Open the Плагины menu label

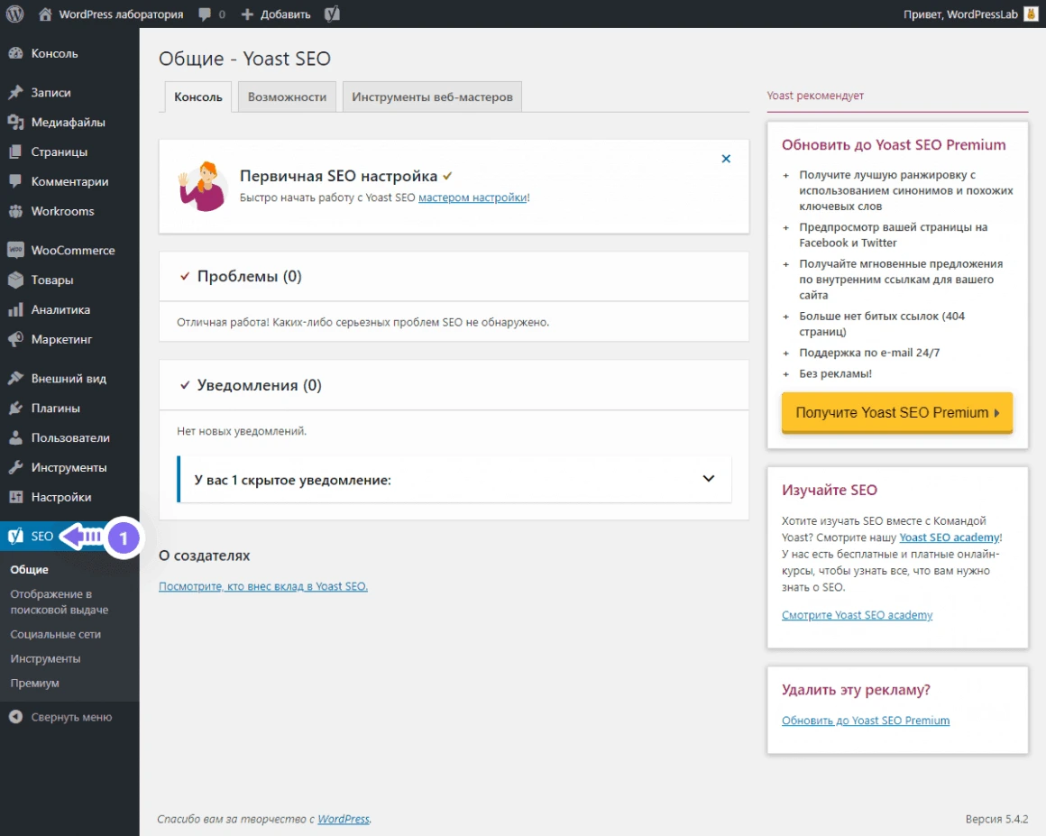[55, 408]
